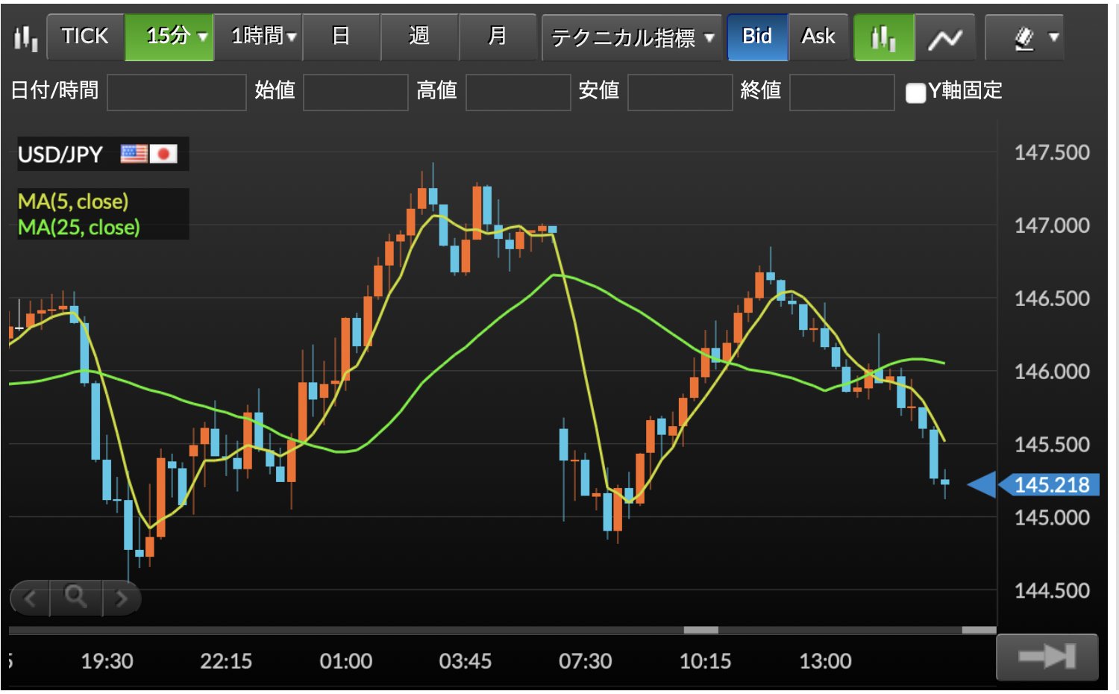1119x694 pixels.
Task: Switch to TICK chart interval
Action: pos(85,37)
